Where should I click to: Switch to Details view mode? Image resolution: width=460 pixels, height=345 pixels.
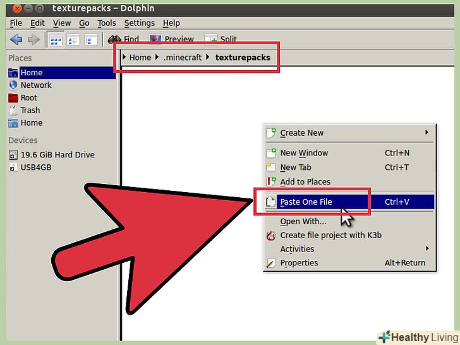(x=73, y=40)
